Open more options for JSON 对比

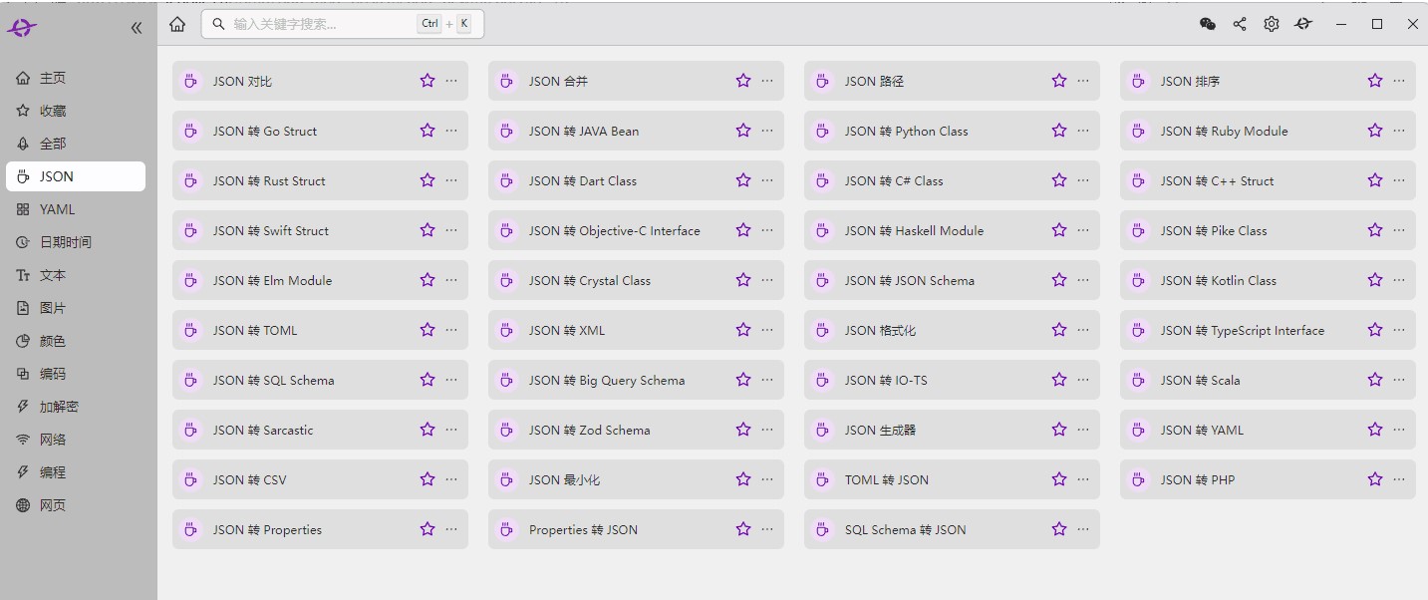click(451, 81)
